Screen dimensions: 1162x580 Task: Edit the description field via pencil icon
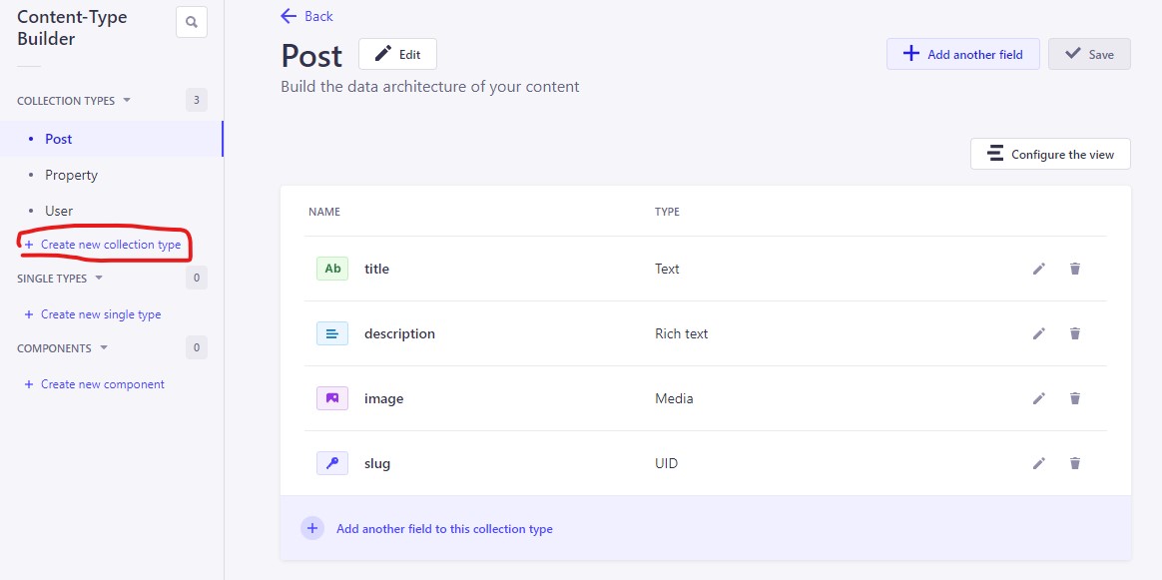click(1038, 333)
